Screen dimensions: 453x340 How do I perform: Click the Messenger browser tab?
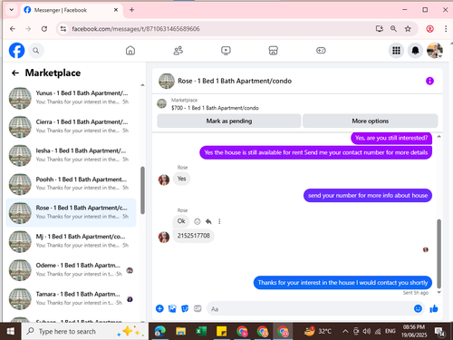point(72,10)
